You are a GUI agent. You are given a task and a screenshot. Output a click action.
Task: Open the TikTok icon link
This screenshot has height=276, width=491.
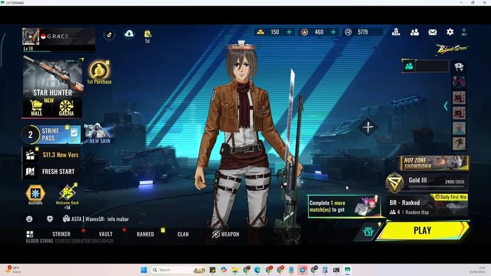(x=109, y=34)
